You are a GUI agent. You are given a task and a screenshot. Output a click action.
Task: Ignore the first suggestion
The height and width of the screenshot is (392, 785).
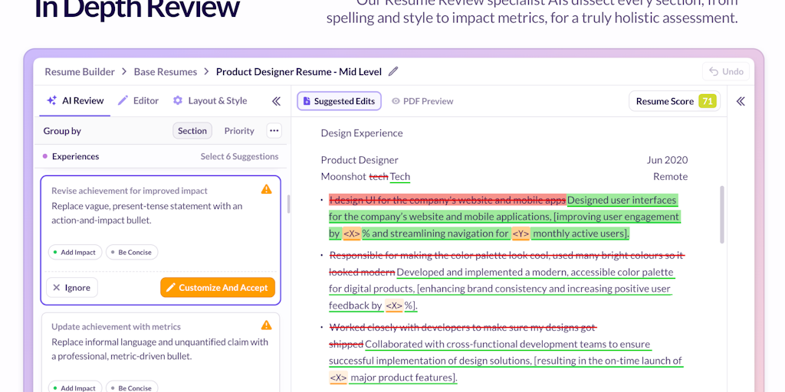click(71, 288)
